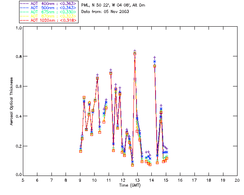Click the 0.6 y-axis tick label
This screenshot has width=244, height=195.
tap(19, 86)
